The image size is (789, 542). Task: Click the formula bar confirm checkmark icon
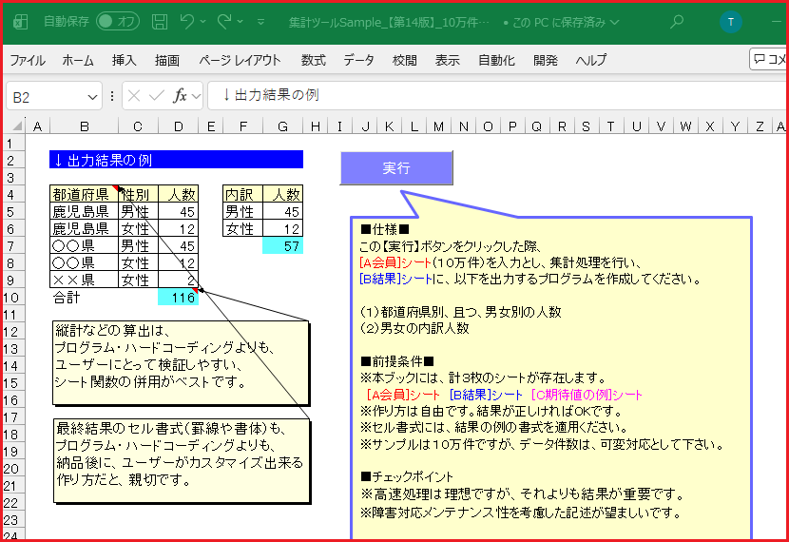pos(157,96)
